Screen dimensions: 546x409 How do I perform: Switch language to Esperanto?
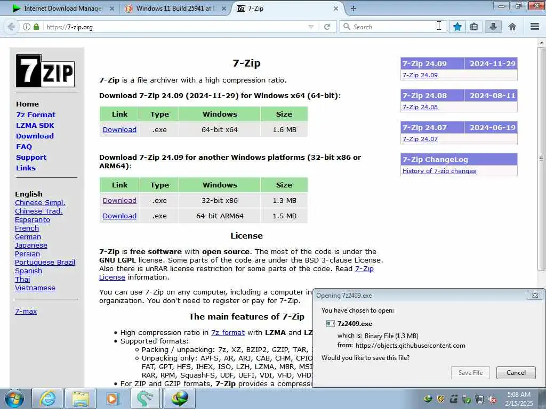click(33, 220)
